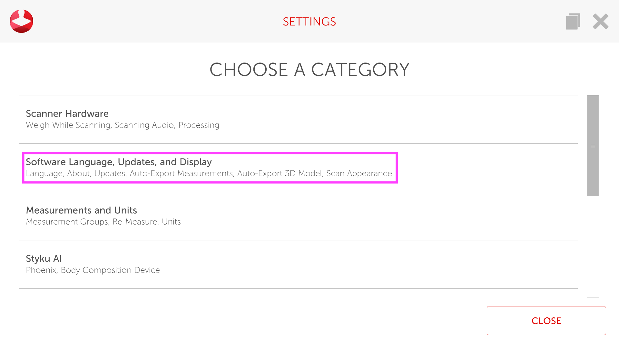Click the "Body Composition Device" subtitle text
The image size is (619, 348).
pyautogui.click(x=110, y=270)
